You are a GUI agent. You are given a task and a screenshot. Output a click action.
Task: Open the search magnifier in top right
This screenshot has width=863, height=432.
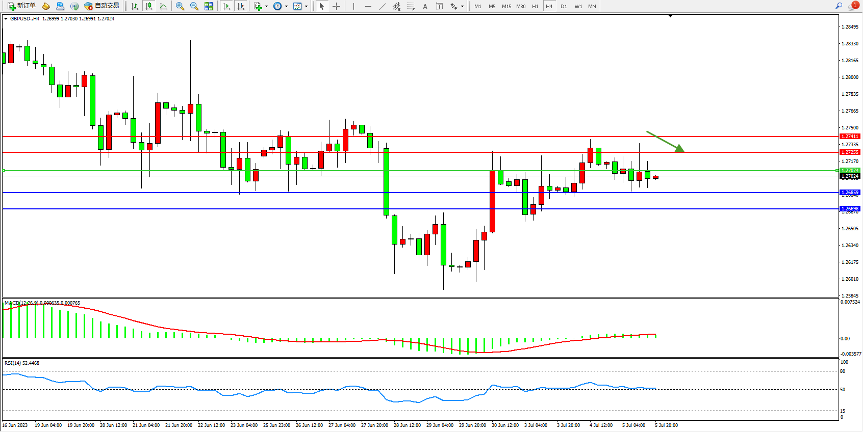[839, 6]
